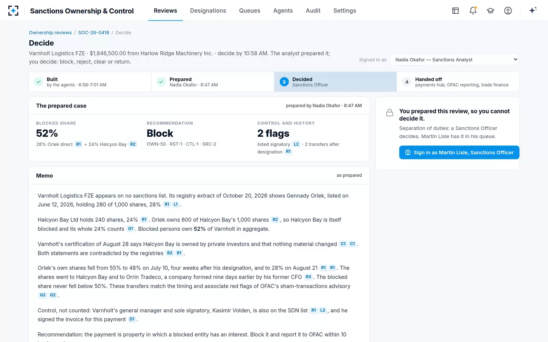The image size is (548, 342).
Task: Select the Audit tab
Action: pos(313,11)
